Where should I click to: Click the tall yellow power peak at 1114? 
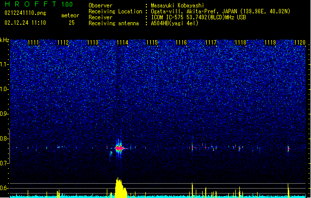coord(121,188)
